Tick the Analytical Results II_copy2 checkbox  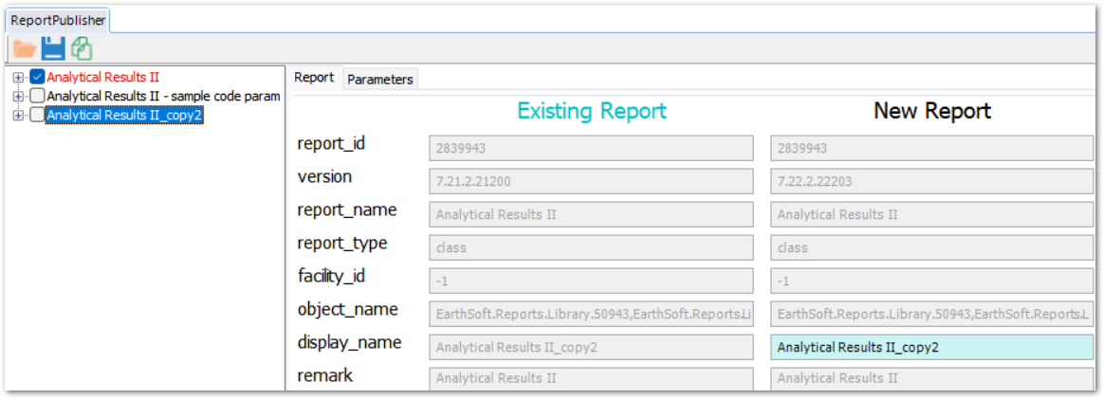click(x=37, y=115)
